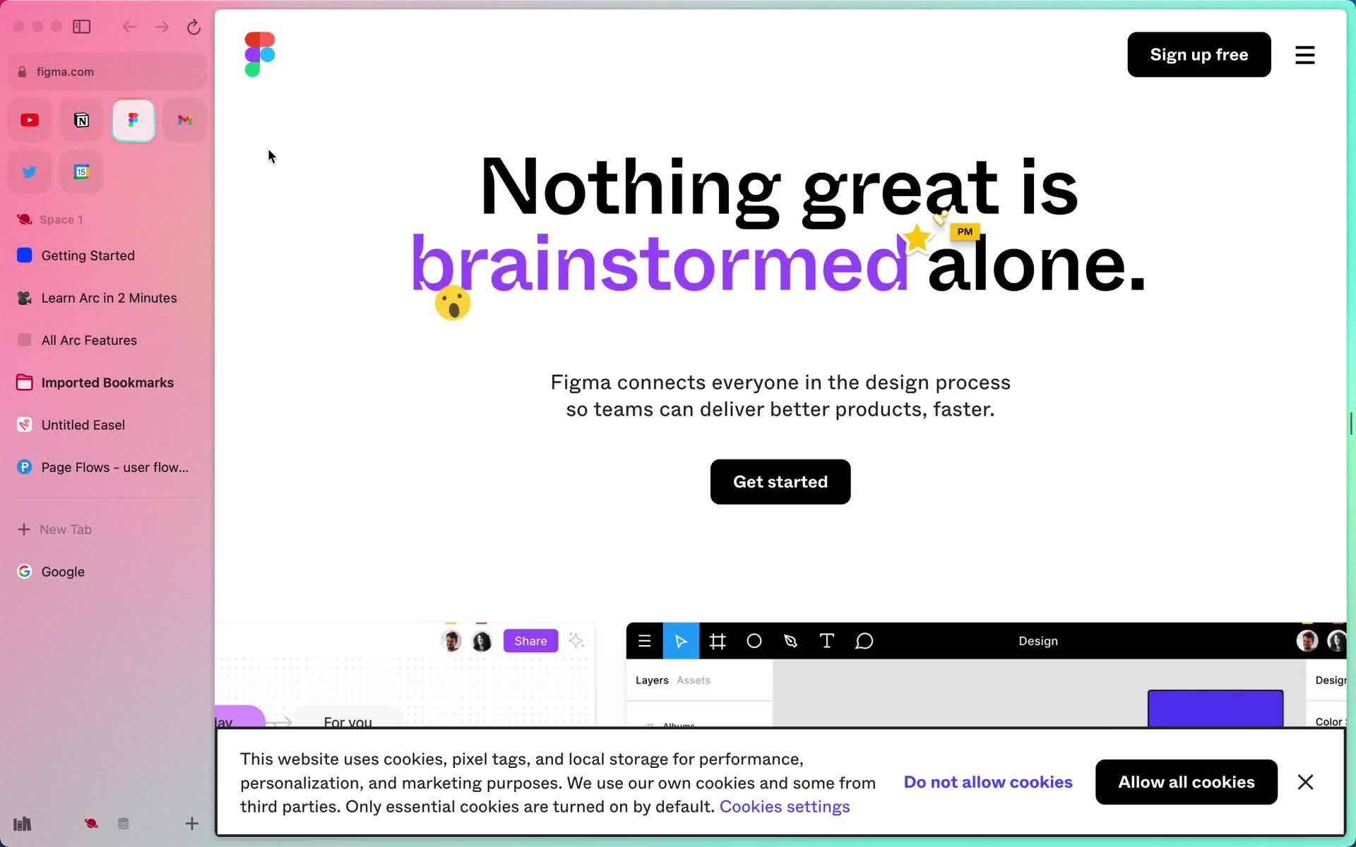Select the Text tool in toolbar
Screen dimensions: 1356x847
pos(827,641)
